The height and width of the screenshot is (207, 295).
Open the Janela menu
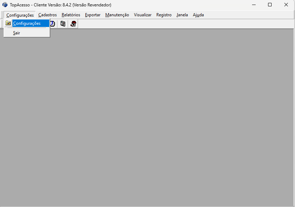(182, 15)
